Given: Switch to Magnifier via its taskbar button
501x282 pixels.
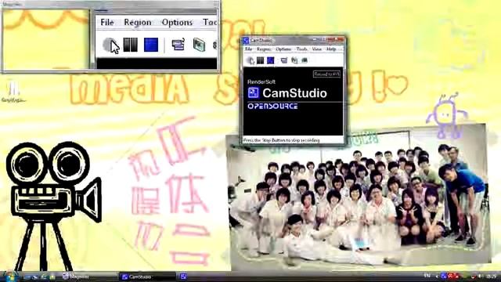Looking at the screenshot, I should tap(89, 277).
